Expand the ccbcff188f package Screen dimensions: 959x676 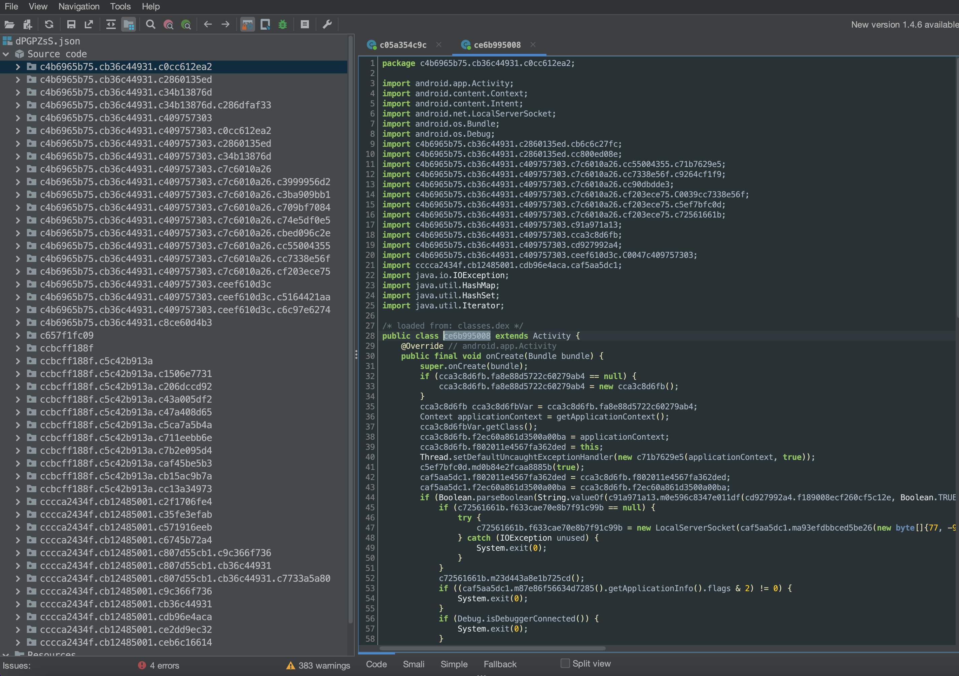click(18, 348)
